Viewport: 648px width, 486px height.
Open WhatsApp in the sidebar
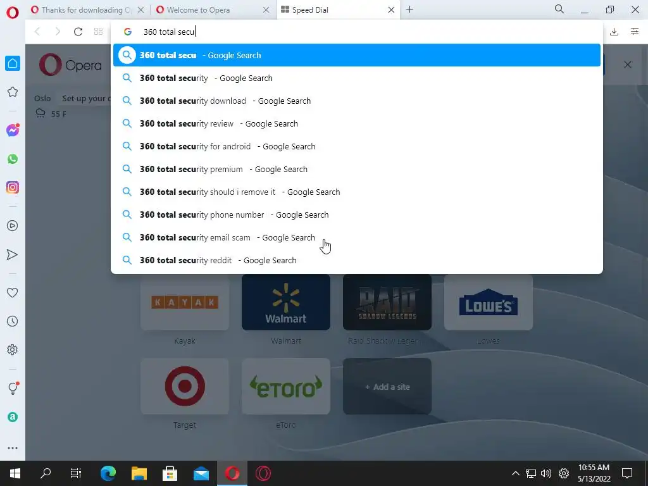pyautogui.click(x=13, y=159)
